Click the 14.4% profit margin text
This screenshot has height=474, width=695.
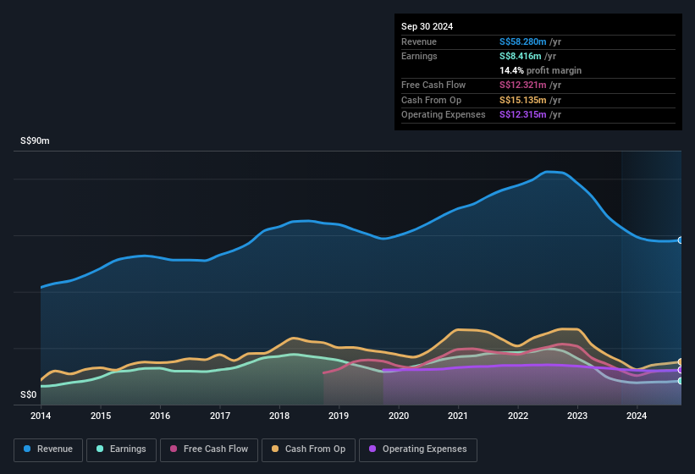(x=540, y=70)
